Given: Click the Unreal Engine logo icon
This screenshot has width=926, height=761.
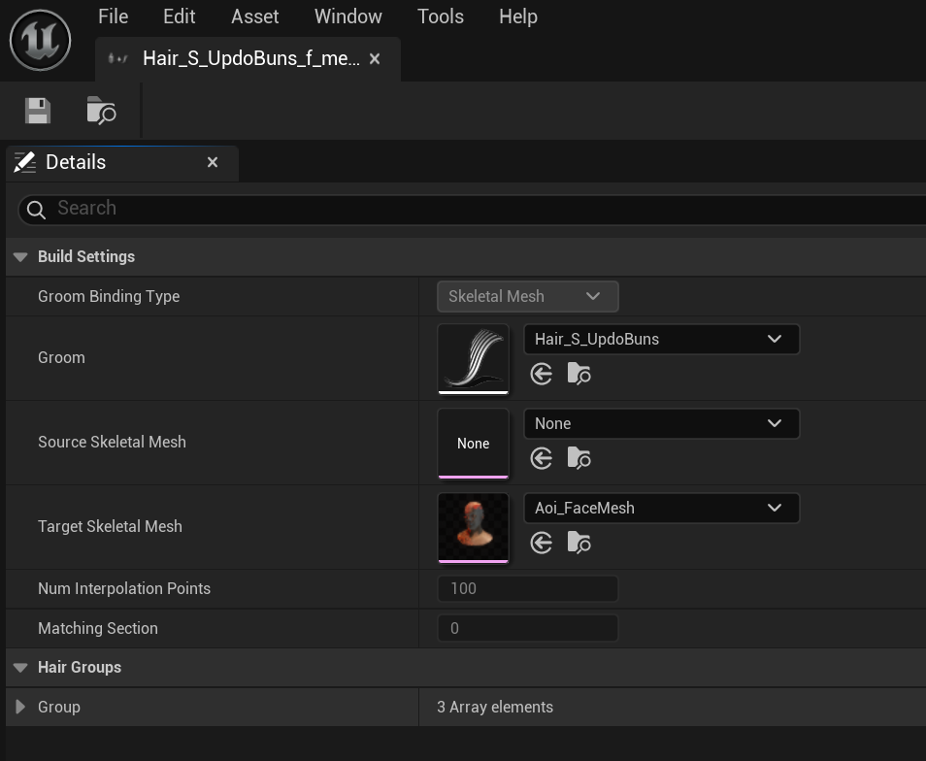Looking at the screenshot, I should click(40, 40).
